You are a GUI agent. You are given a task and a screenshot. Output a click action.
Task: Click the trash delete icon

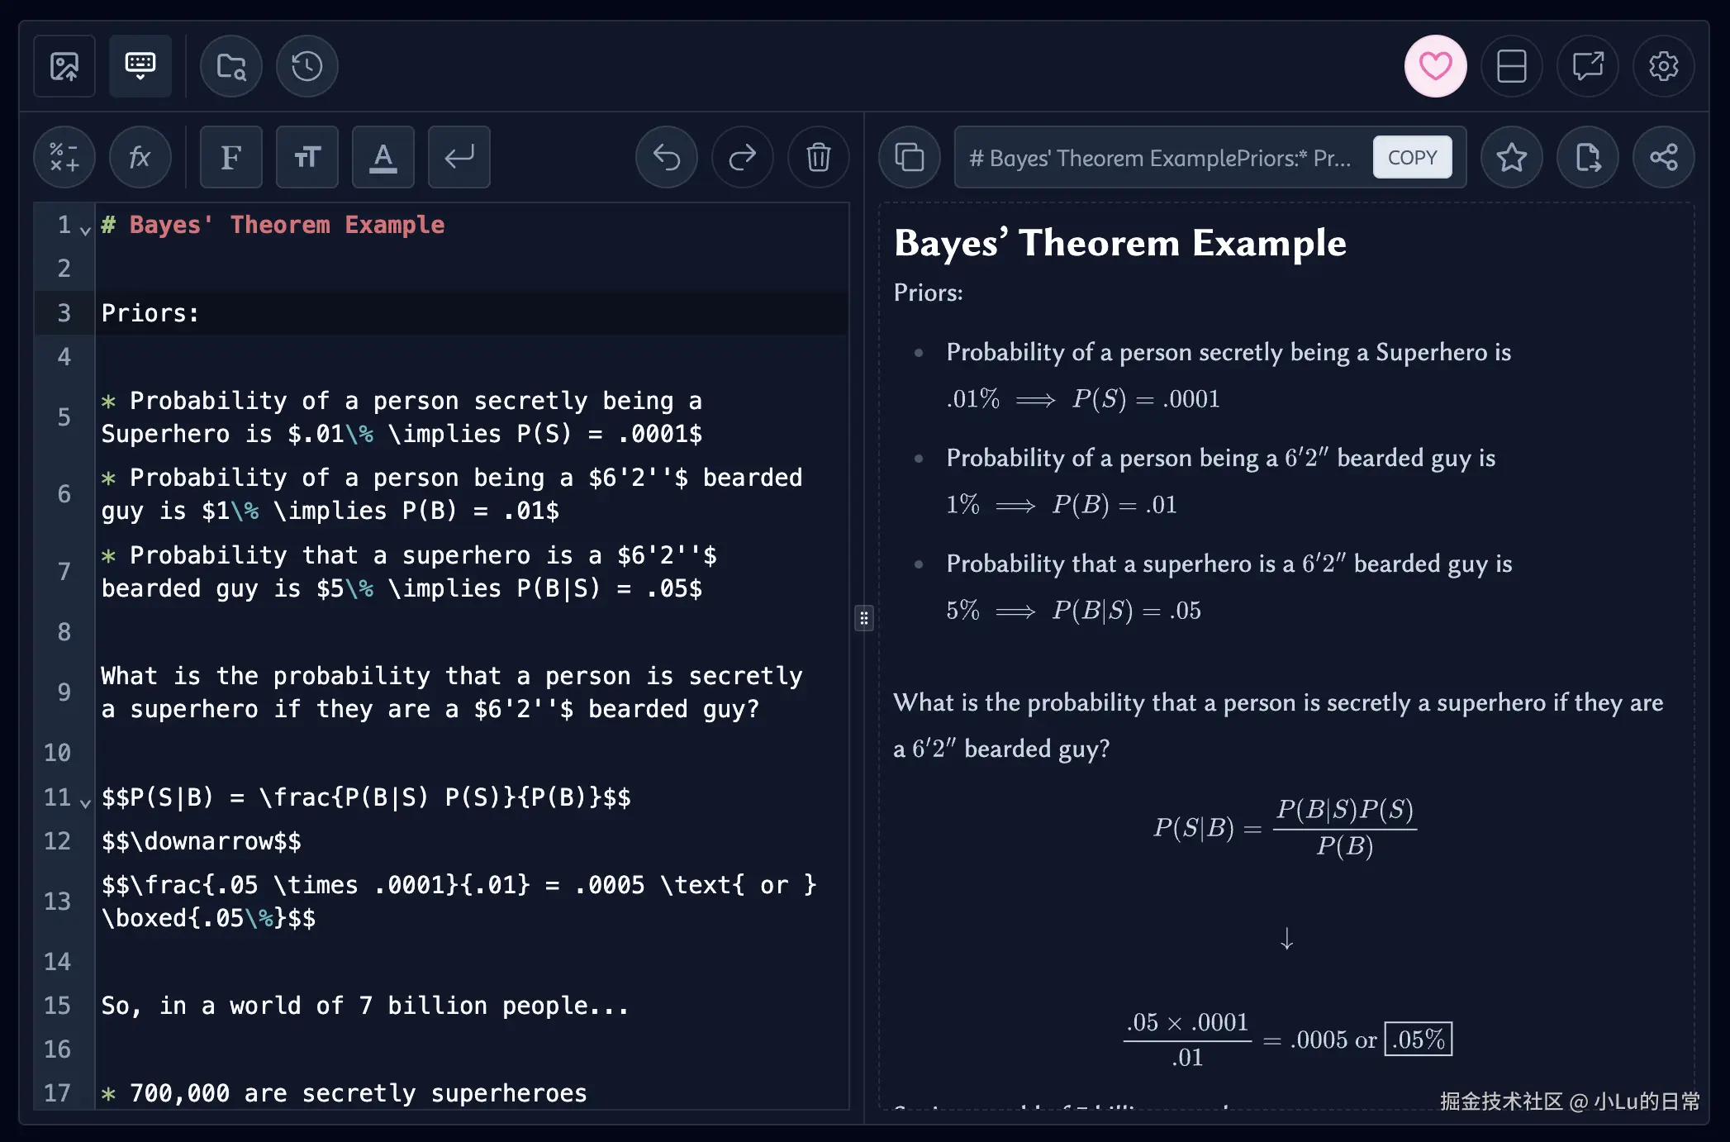(818, 157)
